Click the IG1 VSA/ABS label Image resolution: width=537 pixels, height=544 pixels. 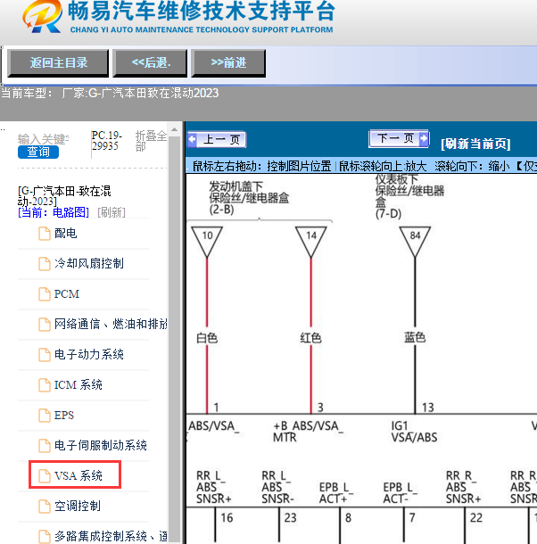coord(414,432)
